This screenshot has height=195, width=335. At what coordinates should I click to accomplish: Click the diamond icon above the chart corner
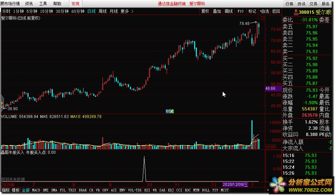(x=258, y=18)
